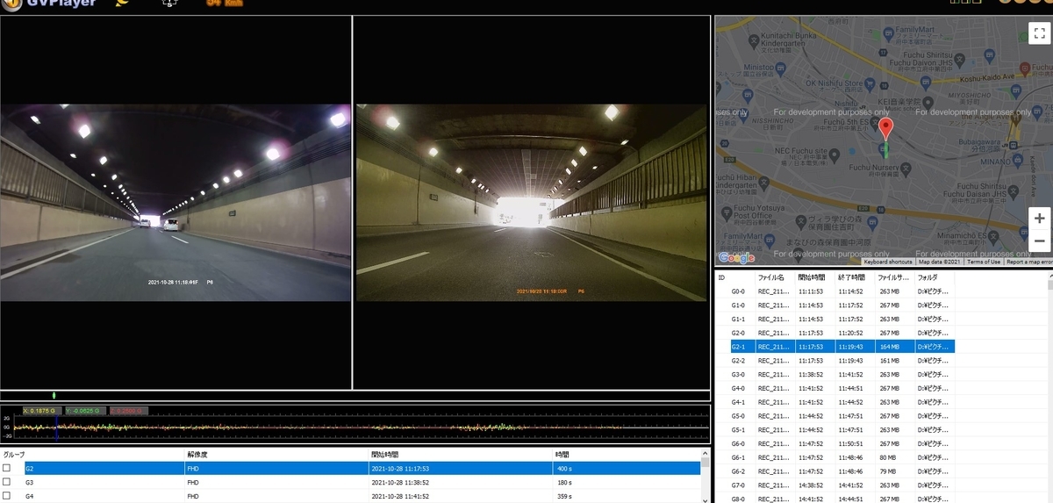The width and height of the screenshot is (1053, 503).
Task: Sort by 終了時間 column header
Action: pos(856,277)
